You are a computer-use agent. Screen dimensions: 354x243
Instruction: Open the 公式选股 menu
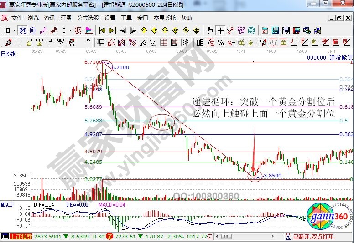(88, 18)
